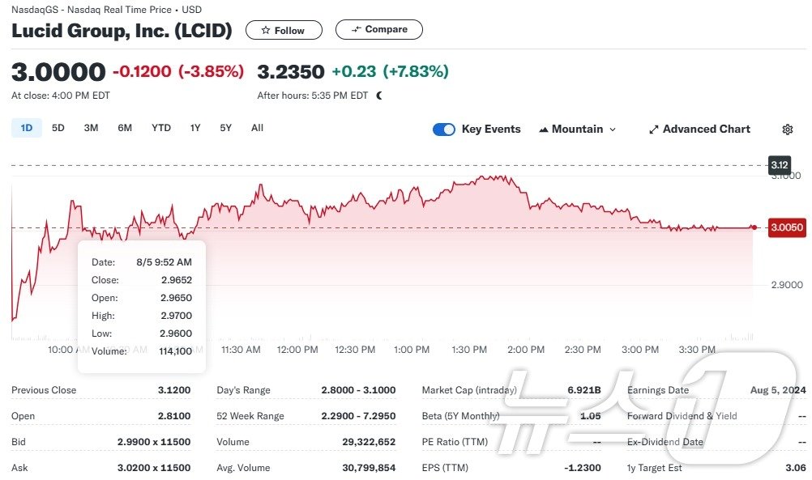Screen dimensions: 812x480
Task: Click the red 3.0050 current price marker
Action: 786,227
